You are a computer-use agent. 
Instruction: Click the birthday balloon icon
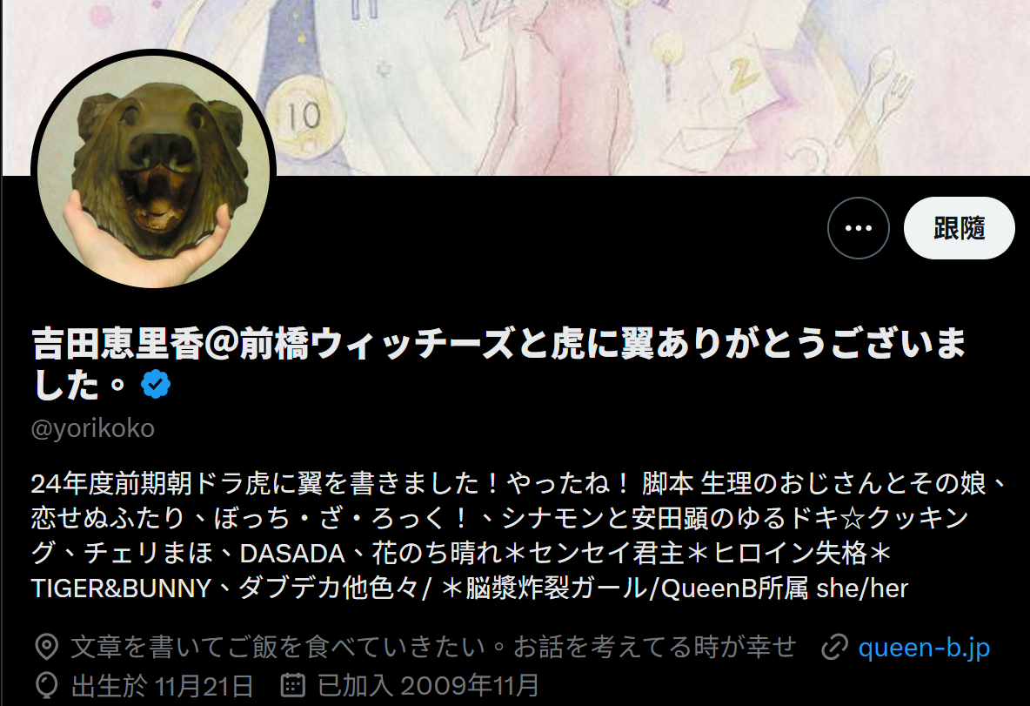pyautogui.click(x=47, y=686)
